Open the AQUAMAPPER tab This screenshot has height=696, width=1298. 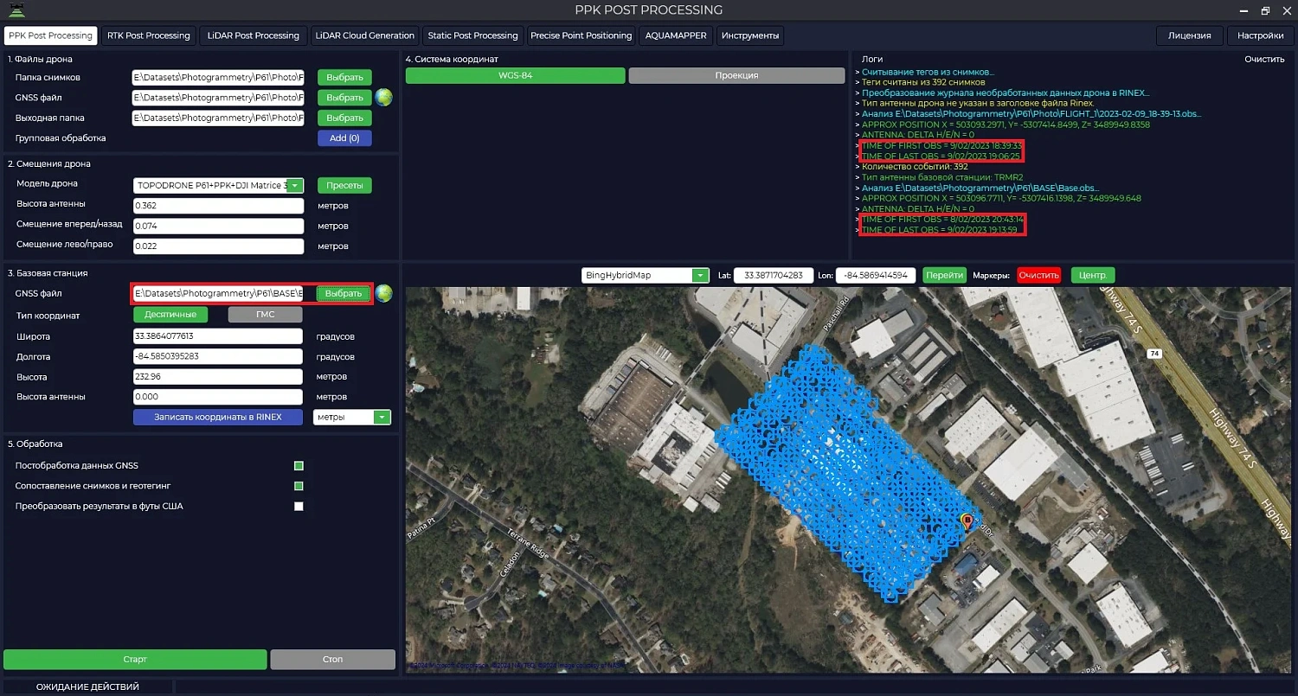[675, 35]
